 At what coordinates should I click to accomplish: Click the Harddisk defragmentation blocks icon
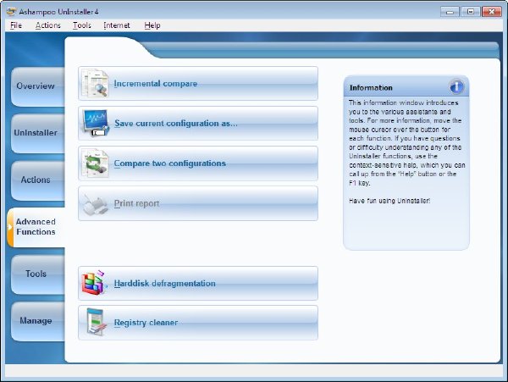pos(94,283)
